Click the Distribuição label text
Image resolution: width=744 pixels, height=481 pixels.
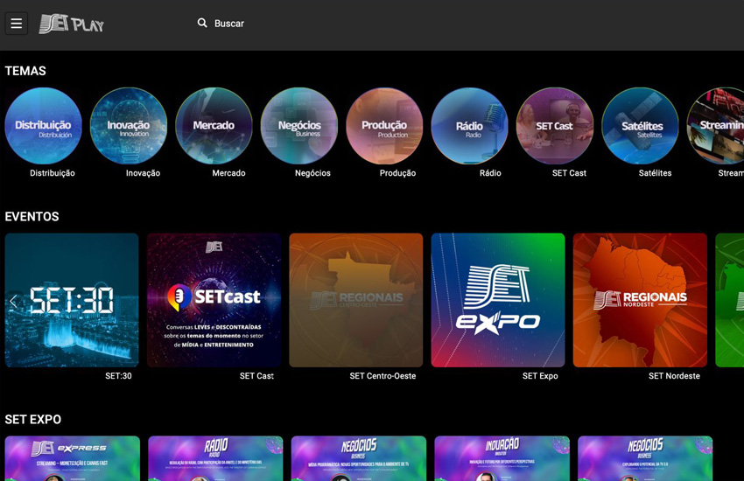click(53, 173)
